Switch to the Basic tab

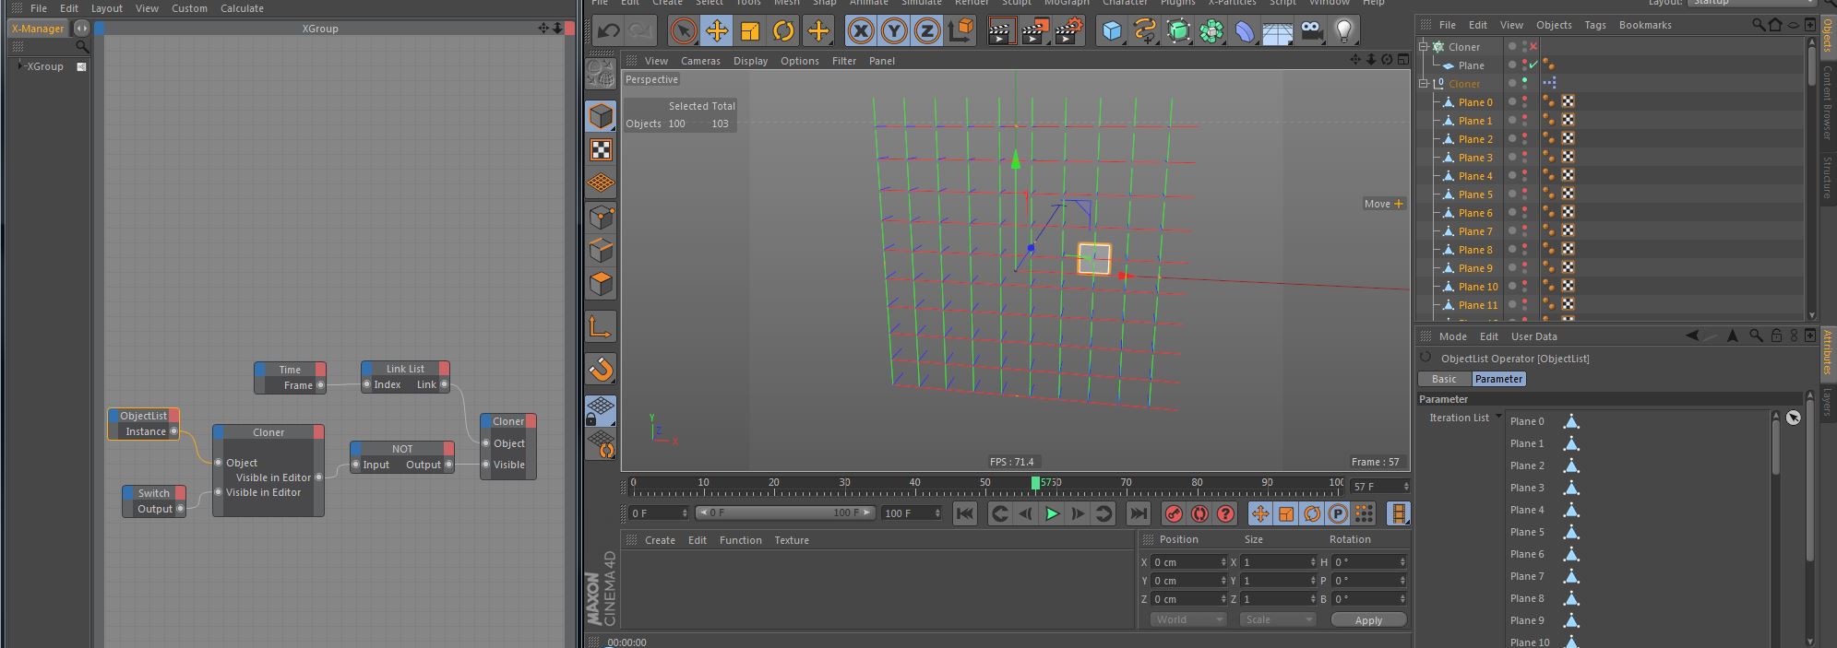point(1444,379)
